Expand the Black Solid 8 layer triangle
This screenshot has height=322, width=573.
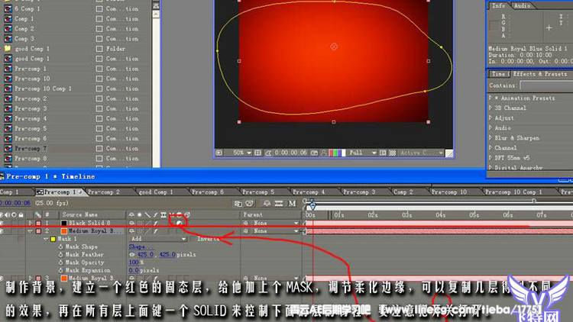click(x=31, y=223)
